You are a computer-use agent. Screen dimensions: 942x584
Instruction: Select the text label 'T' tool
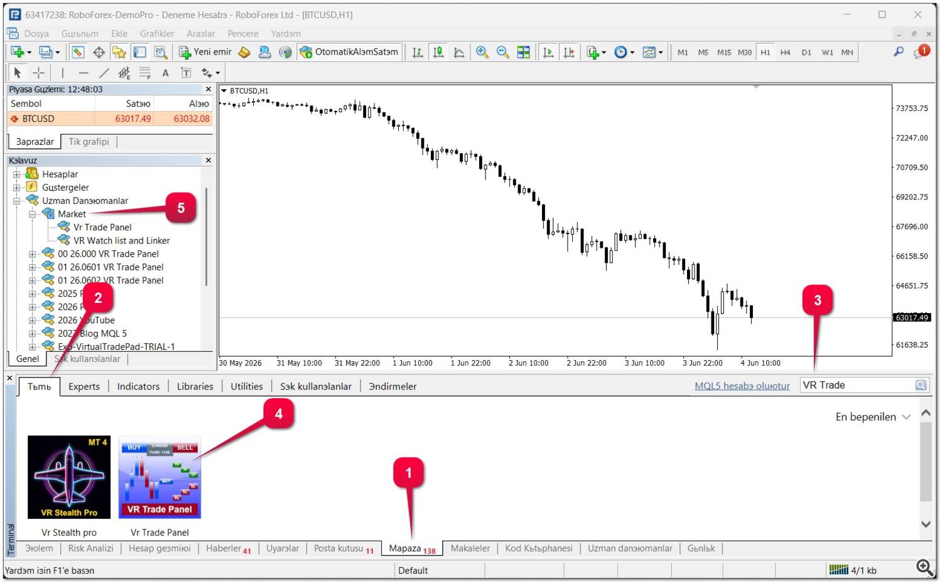[186, 73]
